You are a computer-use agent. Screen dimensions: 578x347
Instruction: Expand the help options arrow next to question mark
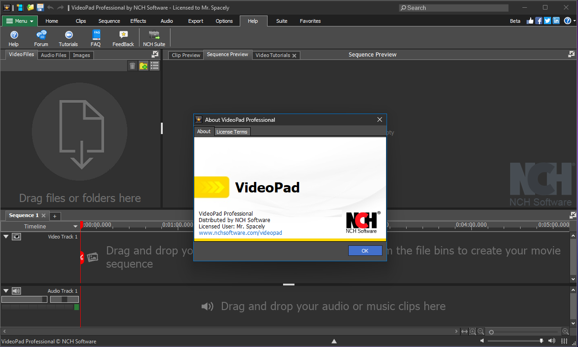coord(574,21)
